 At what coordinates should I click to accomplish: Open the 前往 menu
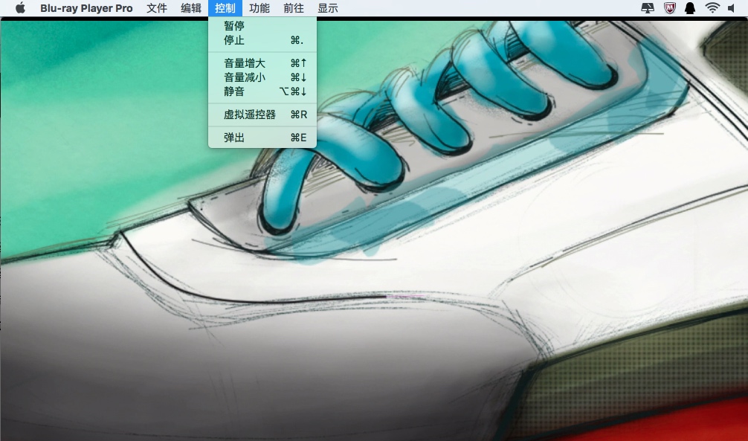[294, 8]
